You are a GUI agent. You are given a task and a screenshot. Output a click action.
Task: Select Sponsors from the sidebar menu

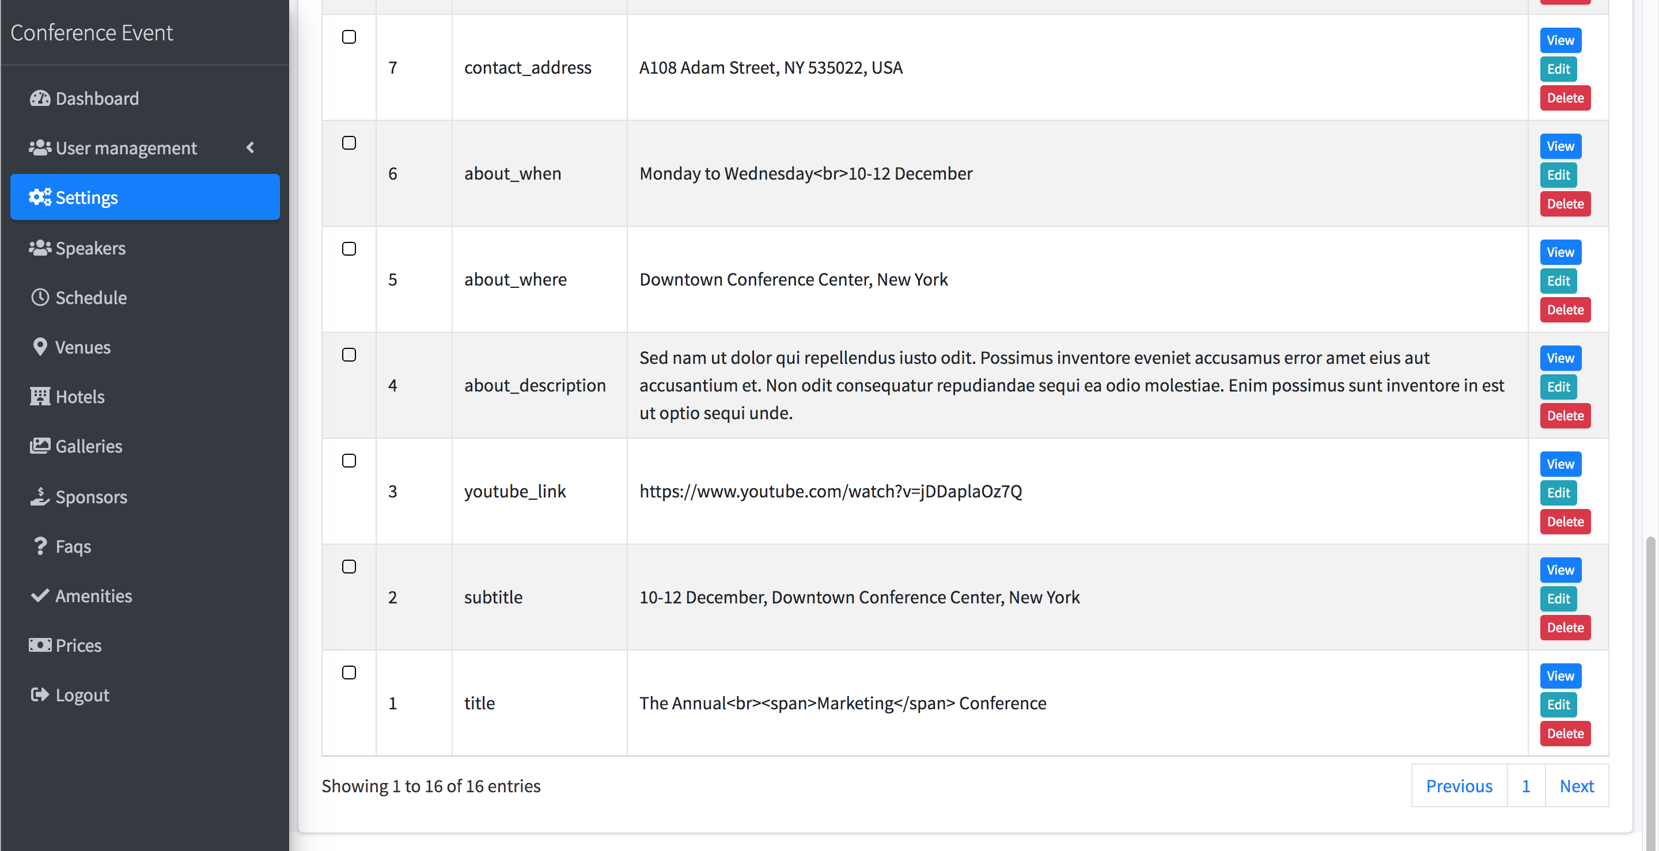coord(91,496)
